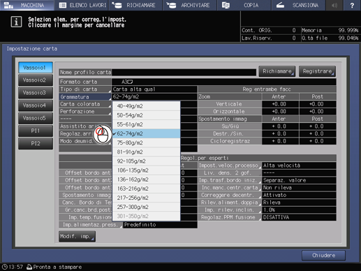Choose 81-91g/m2 weight

coord(146,152)
